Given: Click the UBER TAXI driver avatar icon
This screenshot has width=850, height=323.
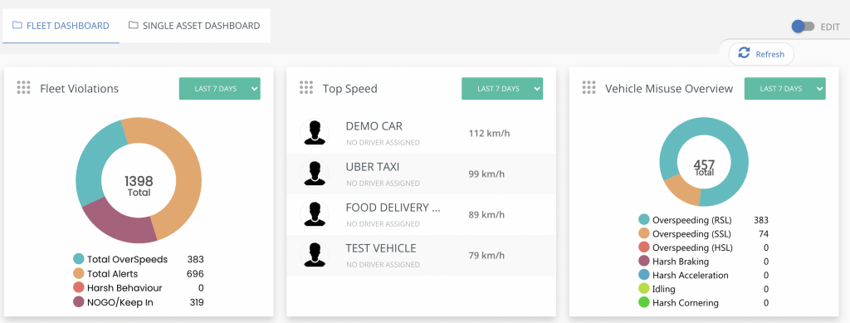Looking at the screenshot, I should tap(315, 173).
